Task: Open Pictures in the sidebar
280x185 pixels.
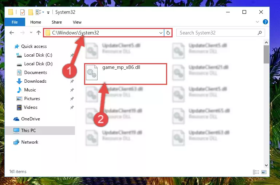Action: 32,99
